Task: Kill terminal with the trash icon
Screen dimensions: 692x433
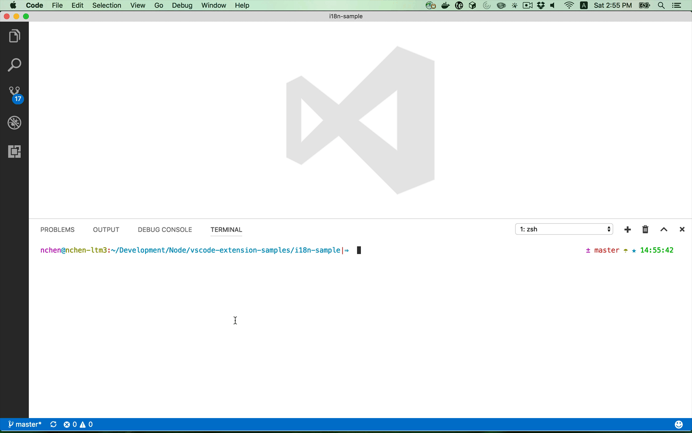Action: pyautogui.click(x=645, y=229)
